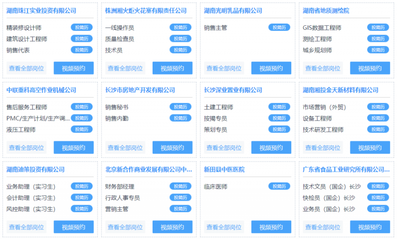Open 北京新合作商业发展有限公司 company link

(x=148, y=169)
